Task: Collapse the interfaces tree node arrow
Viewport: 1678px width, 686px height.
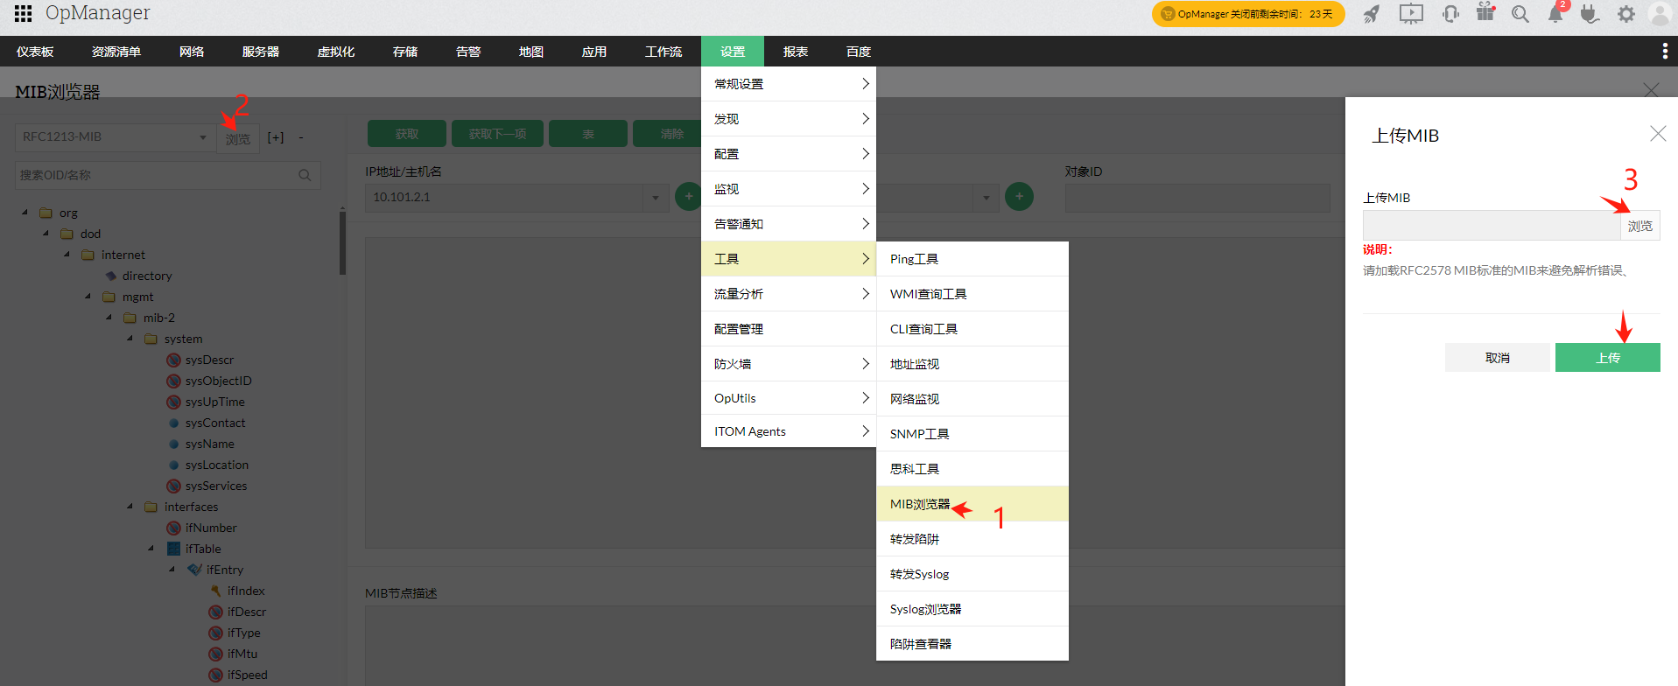Action: (130, 507)
